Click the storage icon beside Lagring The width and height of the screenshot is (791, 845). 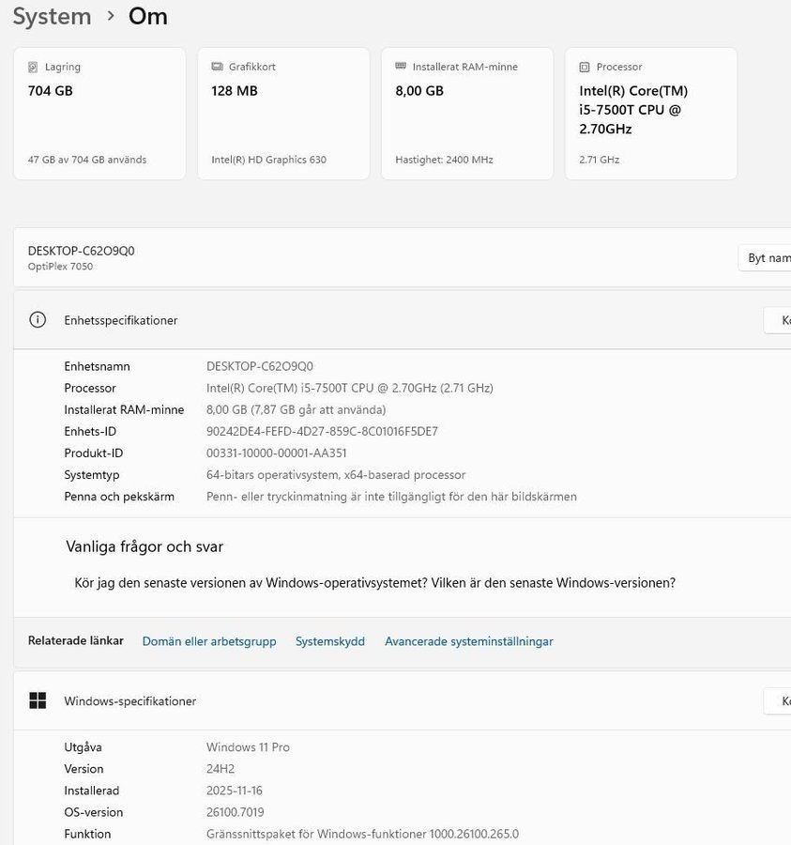click(33, 68)
